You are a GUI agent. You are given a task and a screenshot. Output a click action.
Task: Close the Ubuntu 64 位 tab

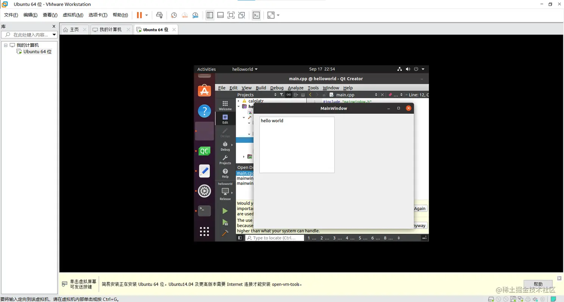click(x=174, y=29)
